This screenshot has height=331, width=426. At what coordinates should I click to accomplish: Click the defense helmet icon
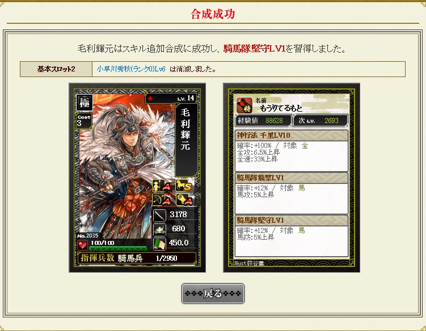(x=159, y=230)
